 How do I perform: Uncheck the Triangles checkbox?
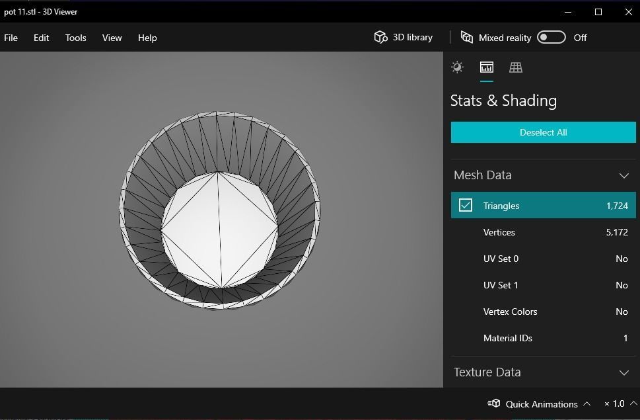tap(466, 205)
